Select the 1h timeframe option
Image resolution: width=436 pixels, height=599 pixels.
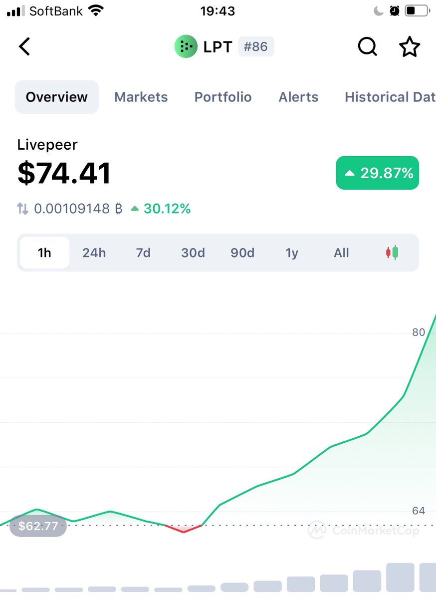(44, 253)
